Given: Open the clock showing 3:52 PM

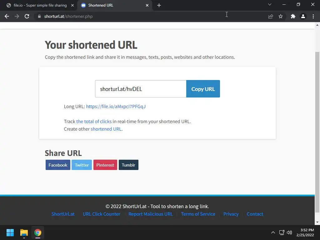Looking at the screenshot, I should pyautogui.click(x=305, y=232).
